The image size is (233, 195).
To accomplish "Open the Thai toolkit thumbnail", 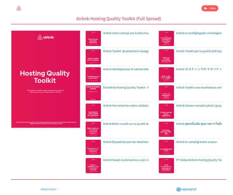I will [x=166, y=129].
